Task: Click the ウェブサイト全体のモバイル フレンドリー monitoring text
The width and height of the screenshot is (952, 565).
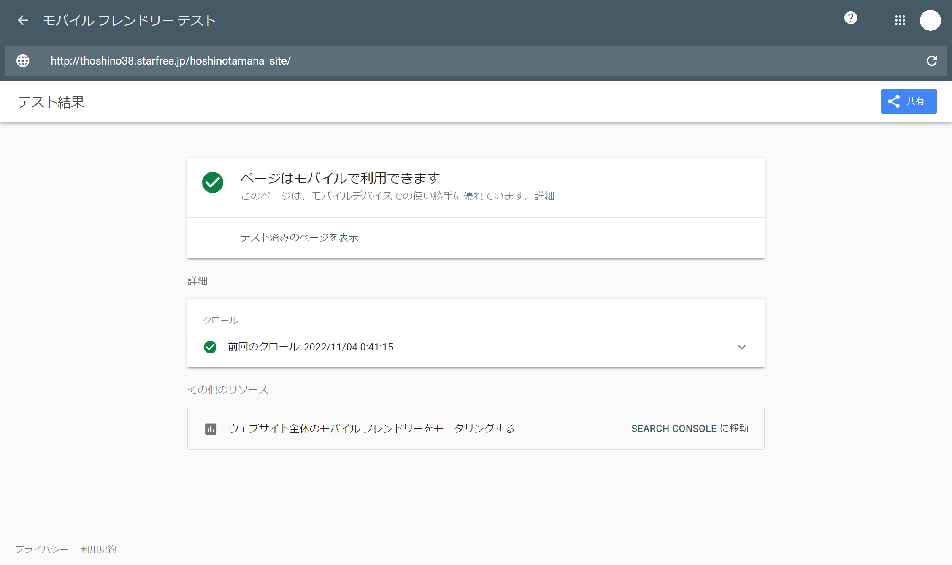Action: click(371, 429)
